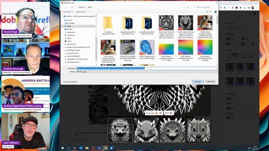Click the refresh button beside address bar

coord(188,7)
